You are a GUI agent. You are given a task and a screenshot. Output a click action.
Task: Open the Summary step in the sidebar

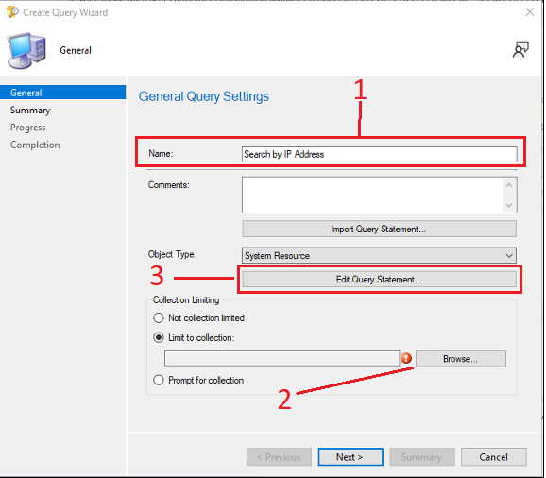tap(30, 110)
